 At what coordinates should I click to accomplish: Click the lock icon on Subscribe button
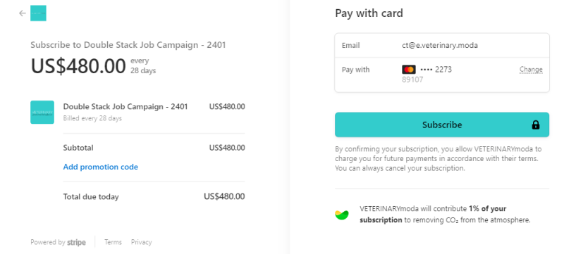[x=536, y=125]
